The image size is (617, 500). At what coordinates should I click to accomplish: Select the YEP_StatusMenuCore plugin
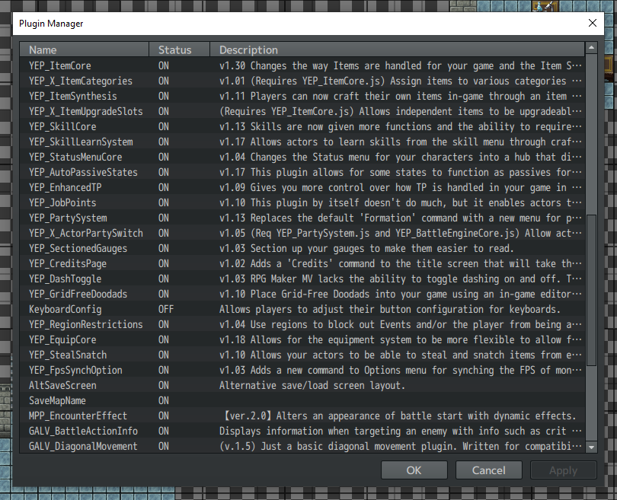pyautogui.click(x=302, y=158)
